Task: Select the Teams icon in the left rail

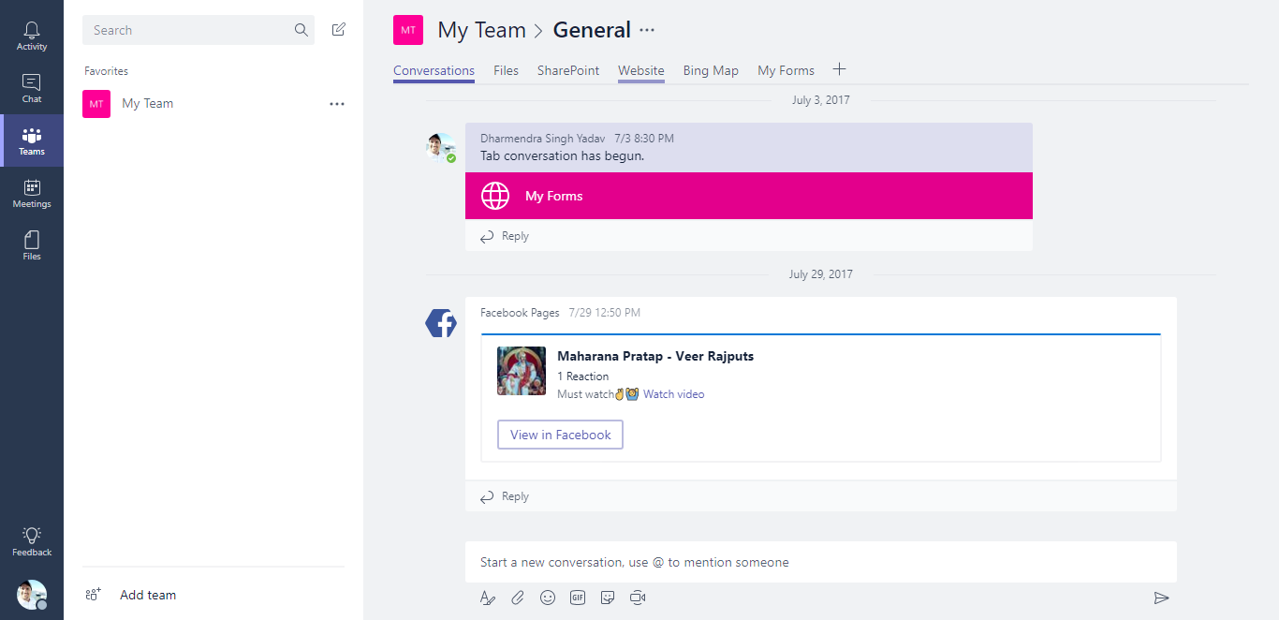Action: (32, 140)
